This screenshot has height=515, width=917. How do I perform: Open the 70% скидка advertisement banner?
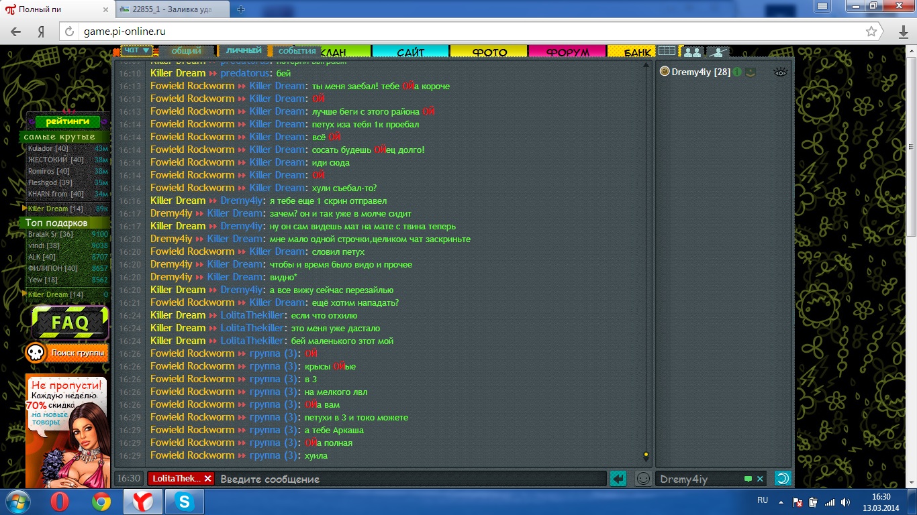tap(67, 431)
